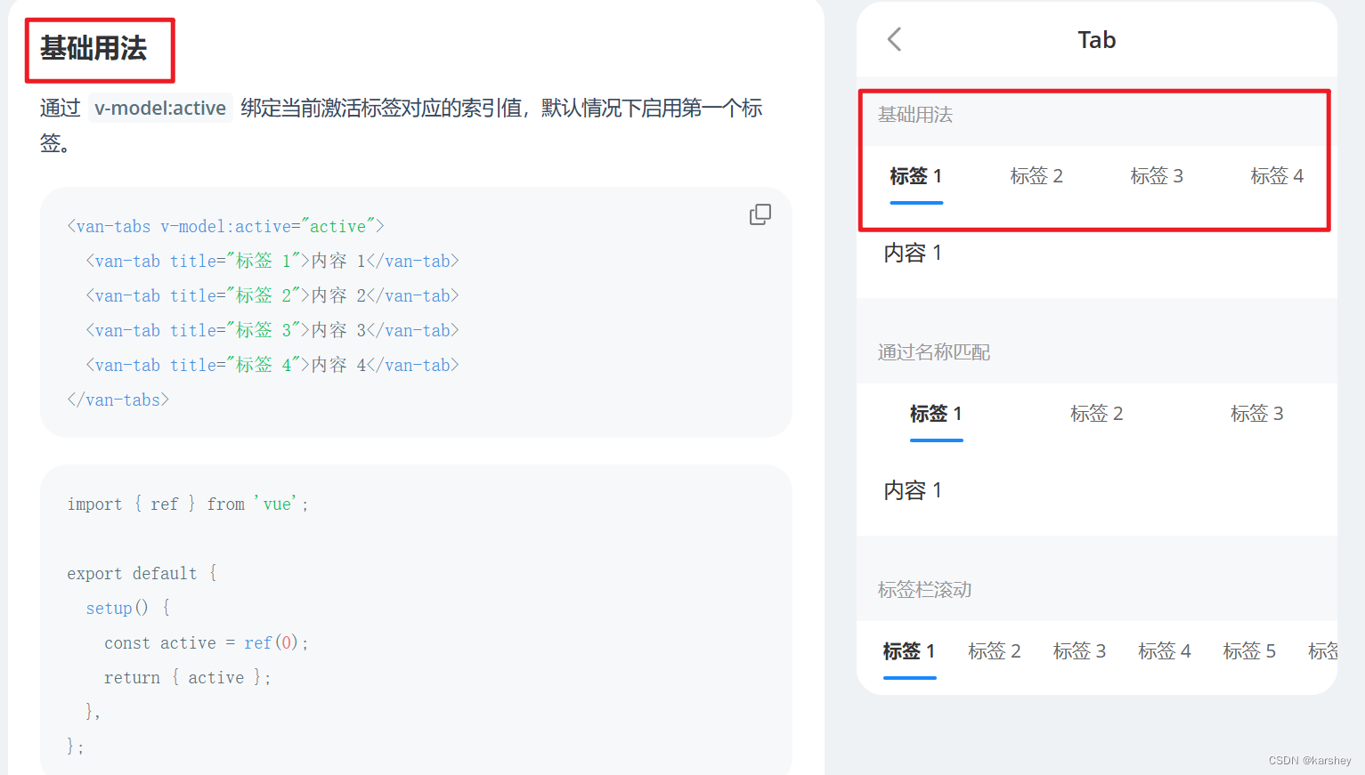This screenshot has width=1365, height=775.
Task: Go back using the Tab header arrow
Action: pos(895,39)
